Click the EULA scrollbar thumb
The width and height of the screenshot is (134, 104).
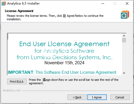pos(124,40)
